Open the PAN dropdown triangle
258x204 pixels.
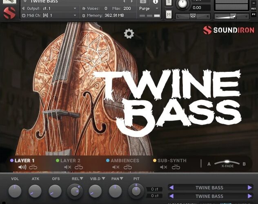point(121,178)
